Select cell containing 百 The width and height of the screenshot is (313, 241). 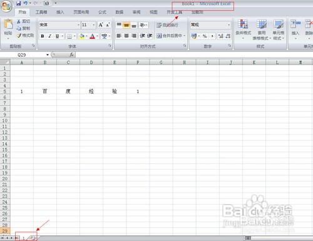click(x=45, y=91)
